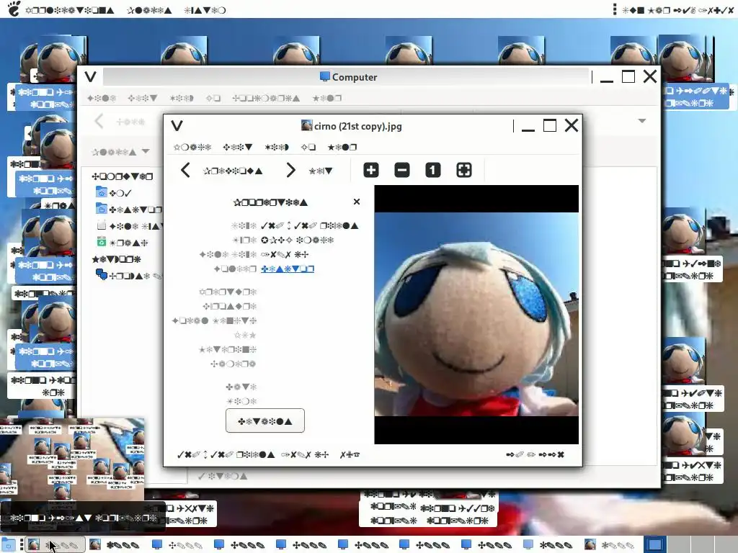Image resolution: width=738 pixels, height=553 pixels.
Task: Click the date and time clock in top panel
Action: 677,10
